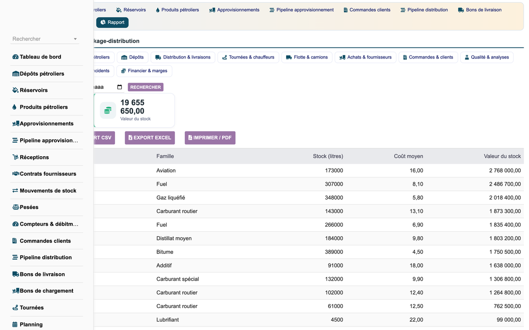
Task: Click Approvisionnements loading icon in sidebar
Action: pyautogui.click(x=16, y=124)
